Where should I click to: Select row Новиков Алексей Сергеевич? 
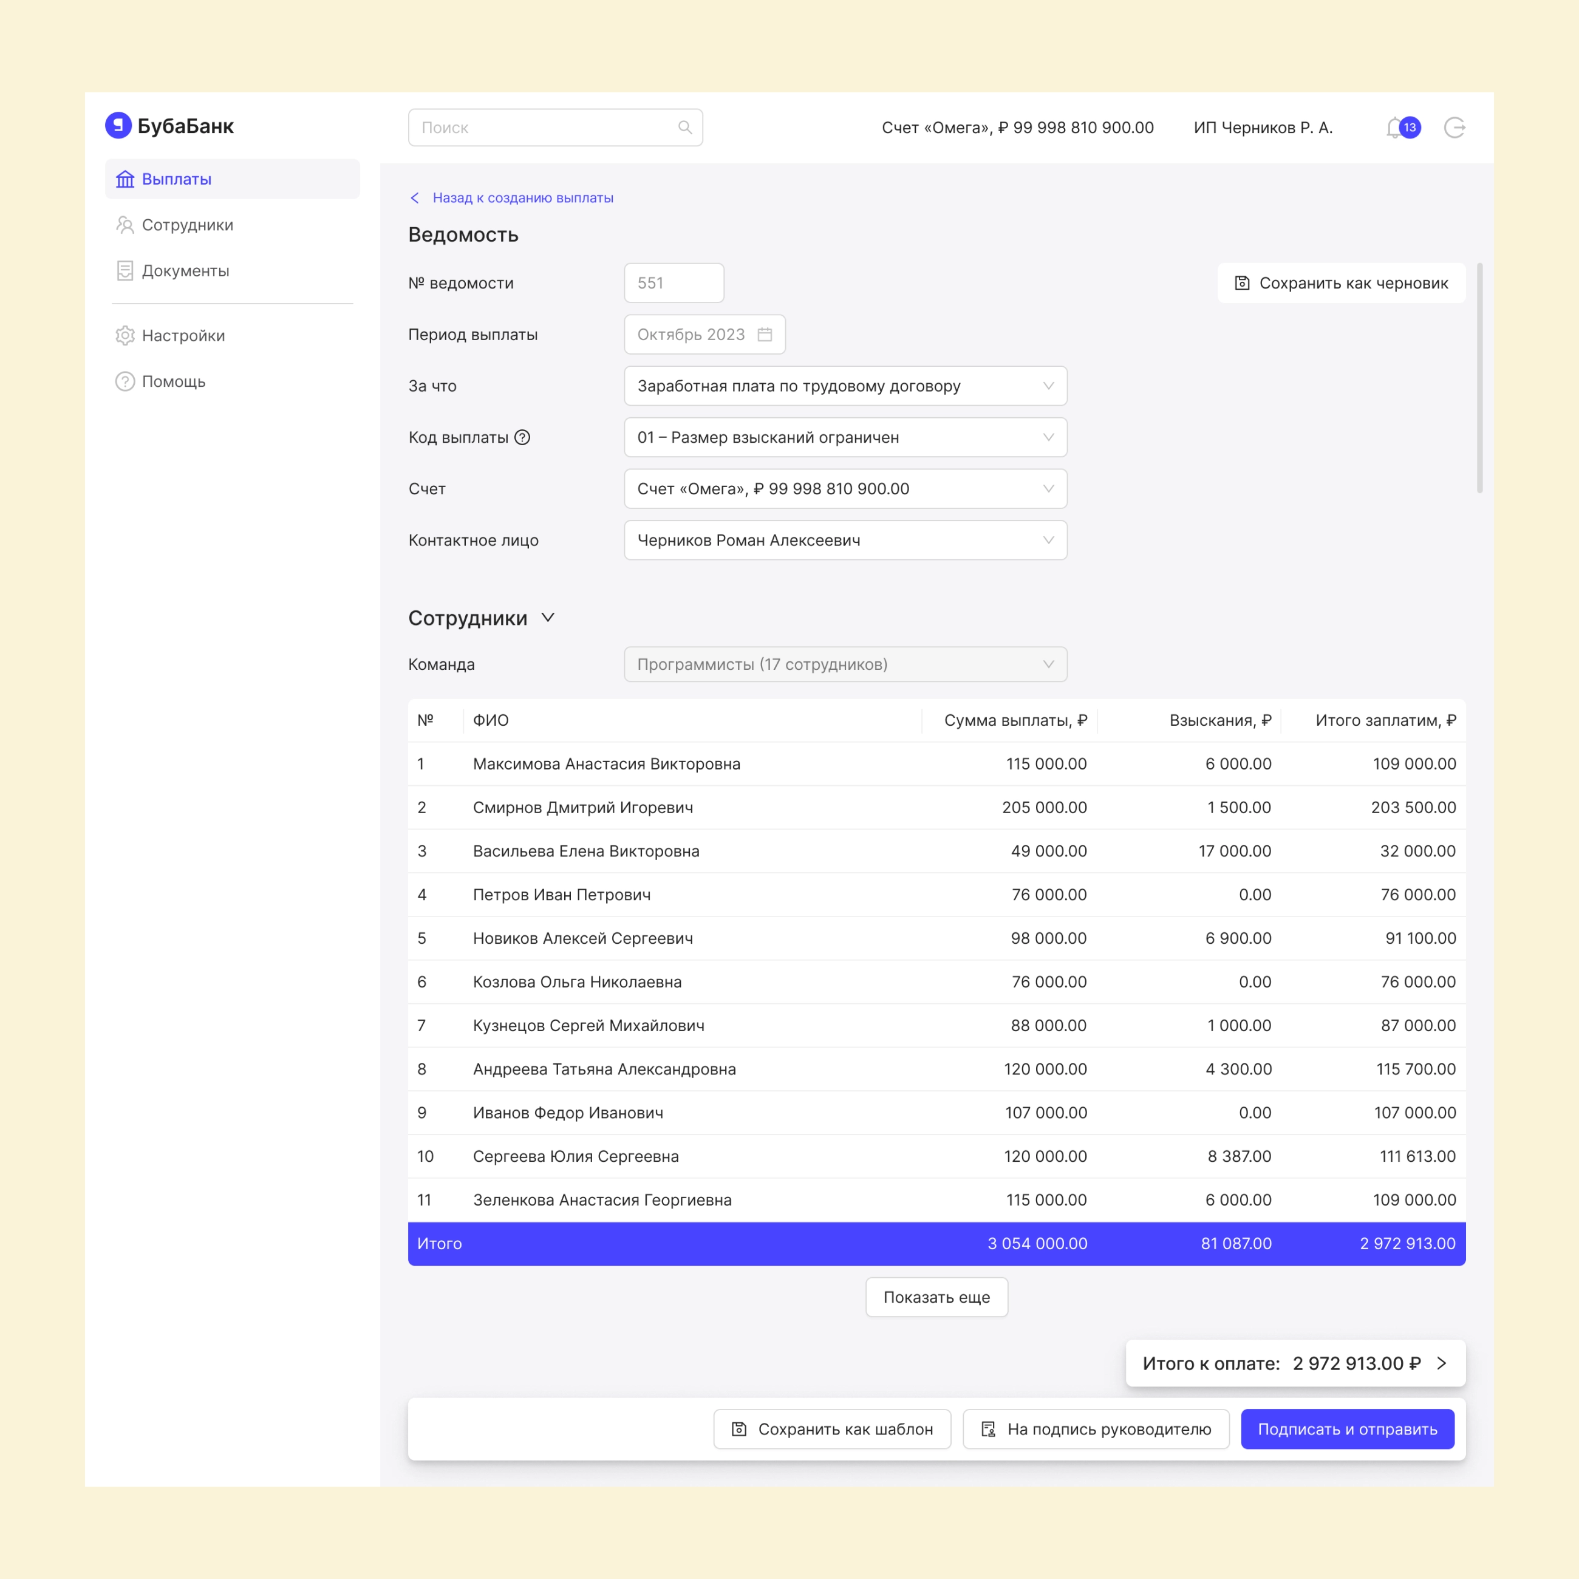coord(936,938)
